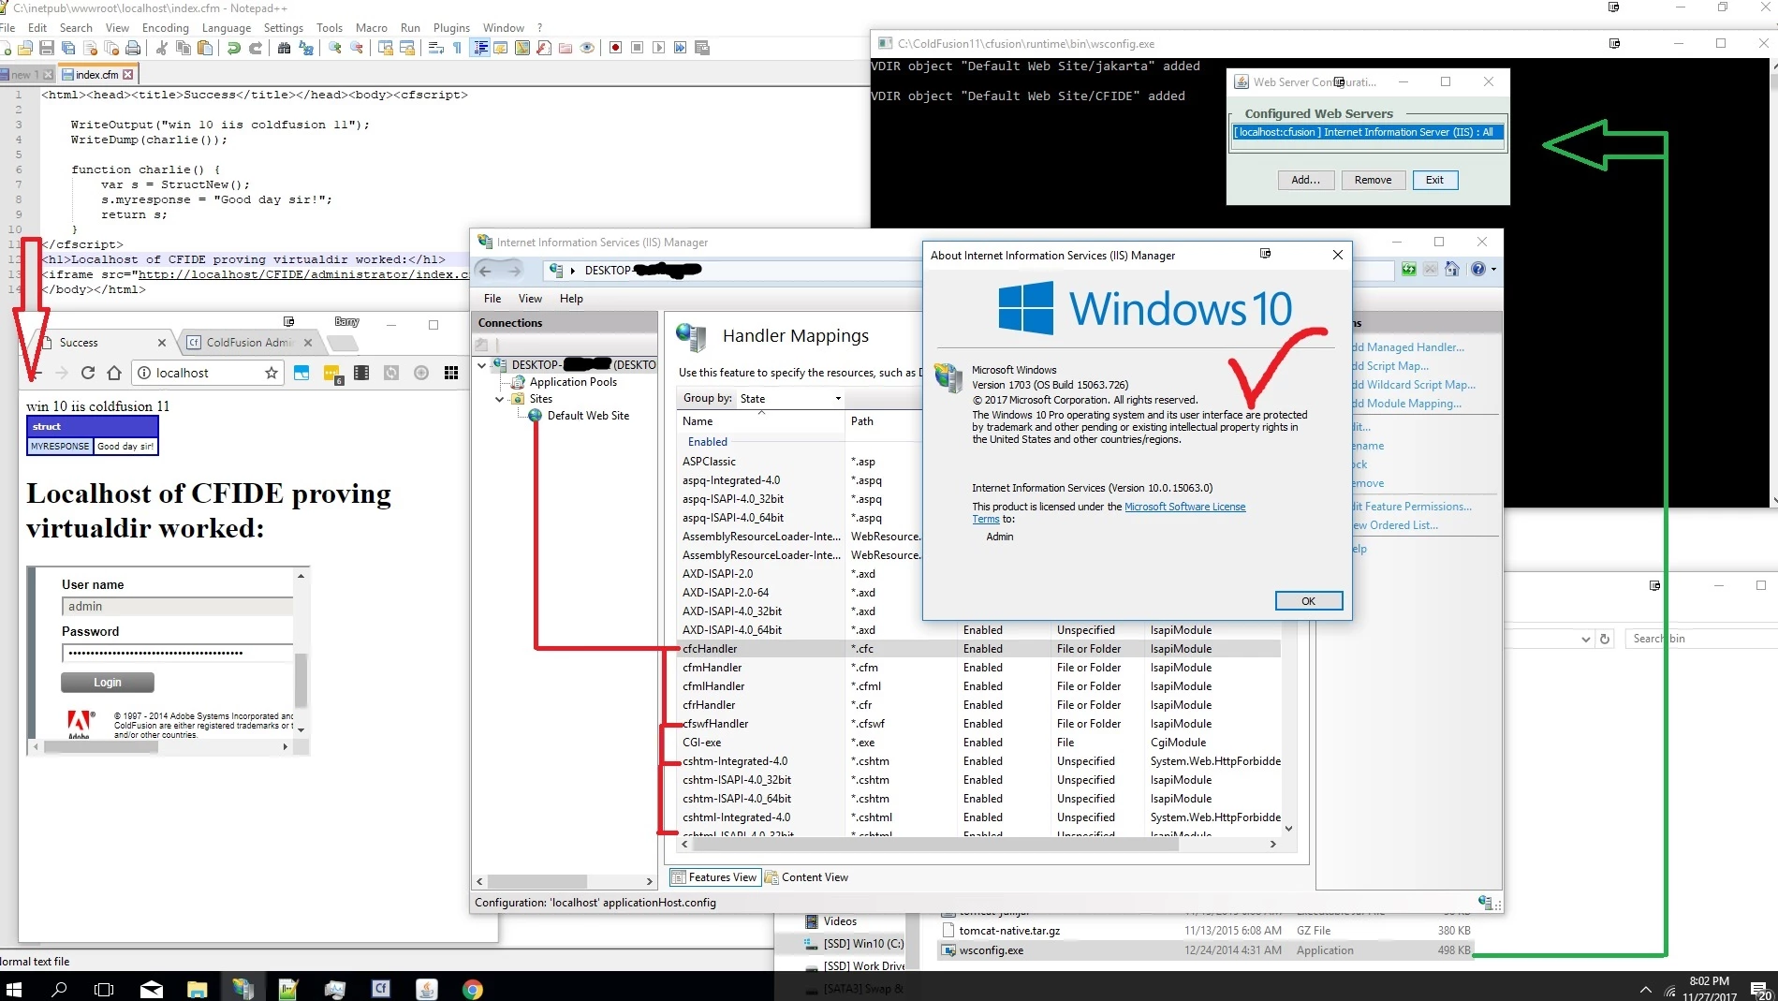Click the Cut scissors icon in Notepad++

coord(161,48)
